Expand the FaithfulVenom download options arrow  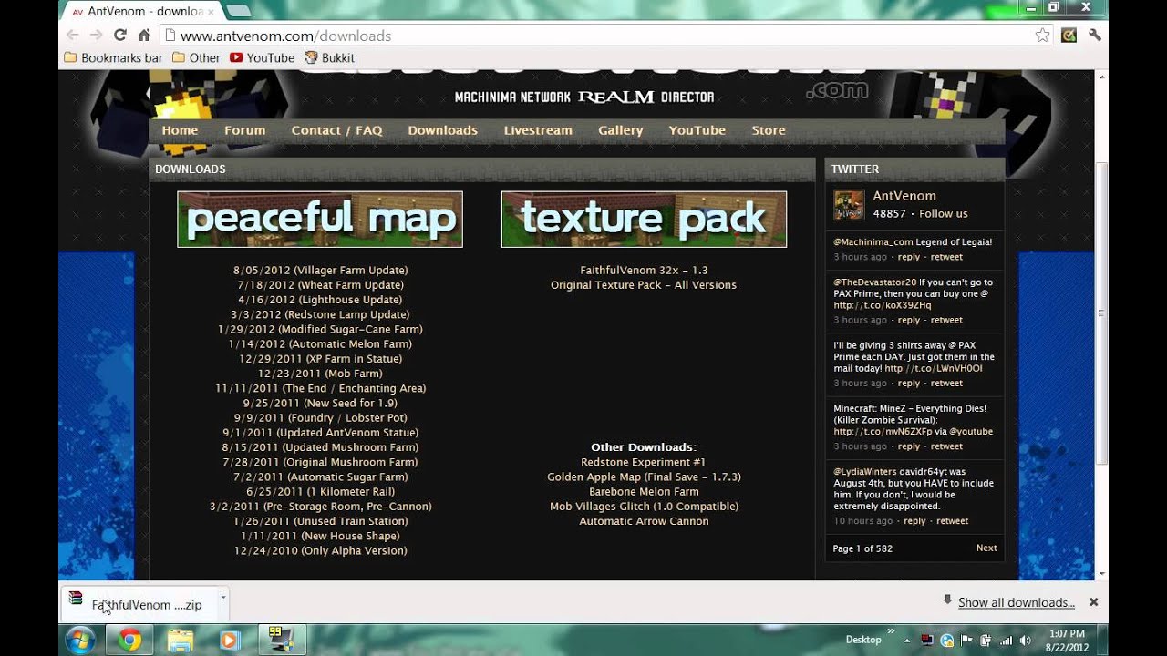tap(223, 599)
